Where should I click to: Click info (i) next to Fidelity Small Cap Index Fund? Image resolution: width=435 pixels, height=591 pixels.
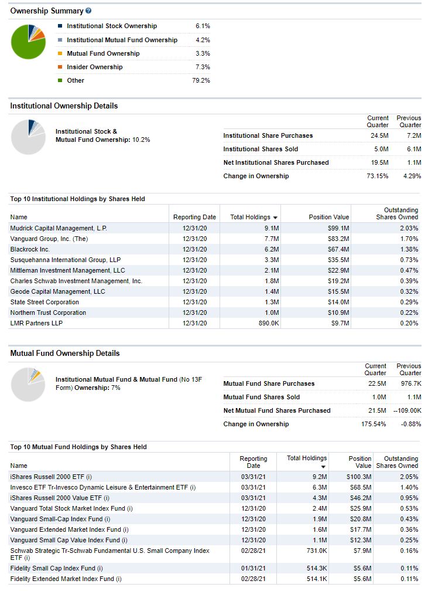100,568
